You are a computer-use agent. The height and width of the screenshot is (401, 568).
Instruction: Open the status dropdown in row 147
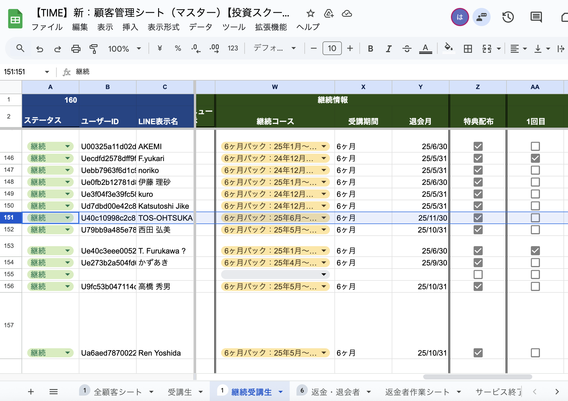[x=67, y=170]
